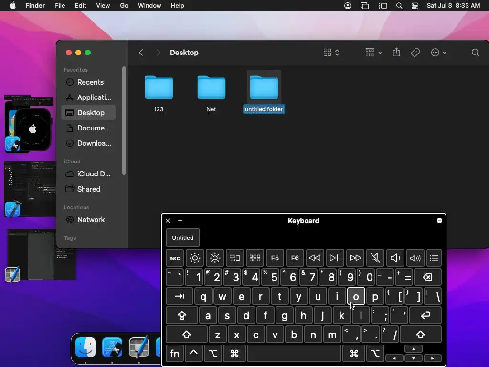Select the Net folder

211,87
